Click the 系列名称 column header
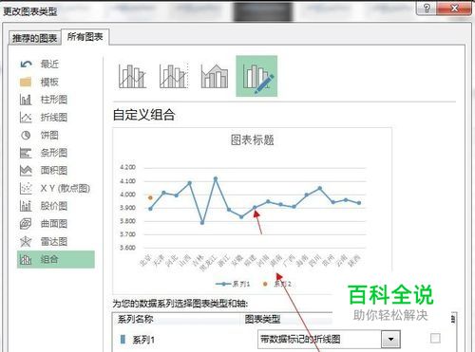Viewport: 475px width, 352px height. (x=136, y=319)
